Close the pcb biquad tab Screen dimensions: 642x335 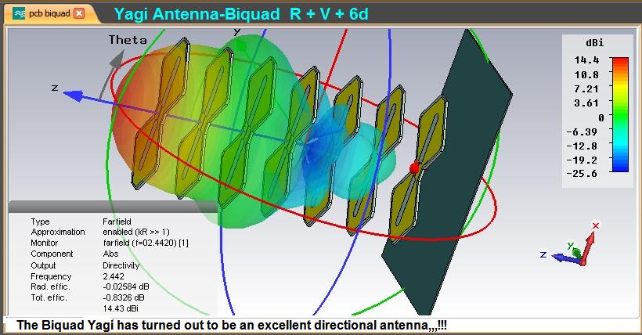click(x=79, y=13)
